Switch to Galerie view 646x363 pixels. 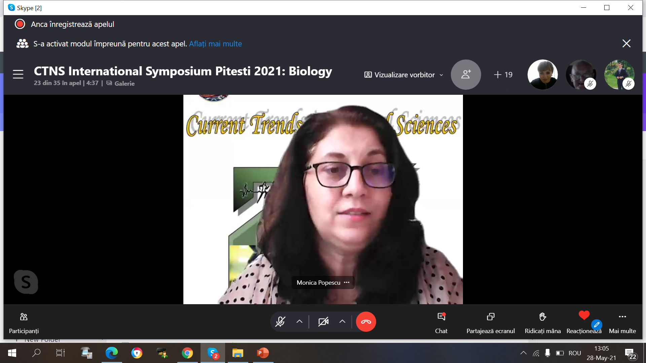(121, 83)
